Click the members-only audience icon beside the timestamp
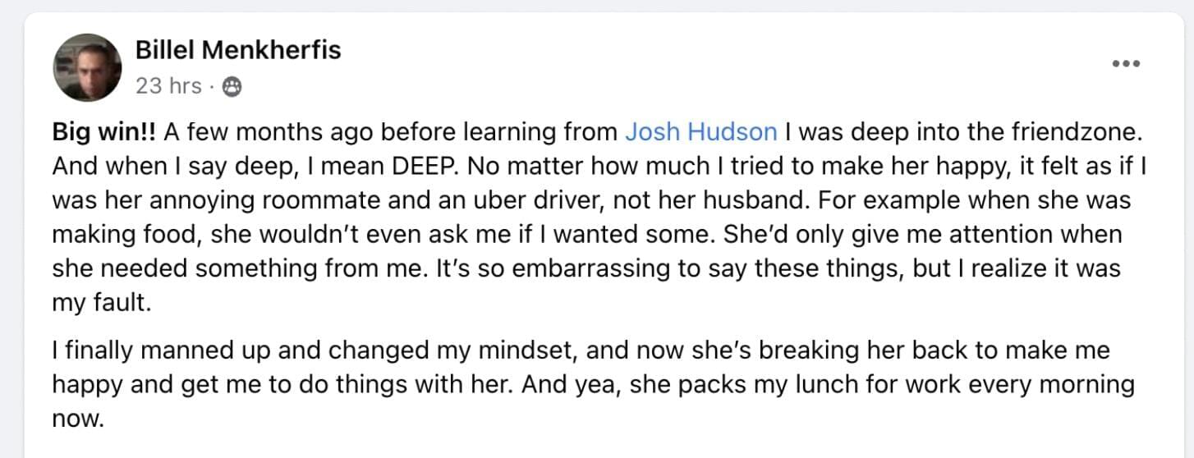The width and height of the screenshot is (1194, 458). pos(232,86)
